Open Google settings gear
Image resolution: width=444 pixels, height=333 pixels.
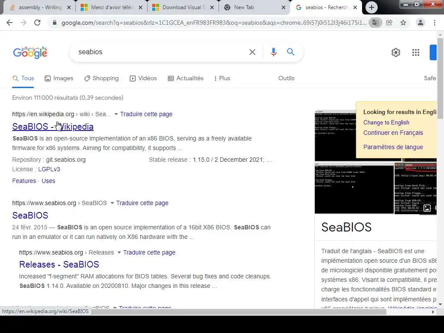[395, 52]
